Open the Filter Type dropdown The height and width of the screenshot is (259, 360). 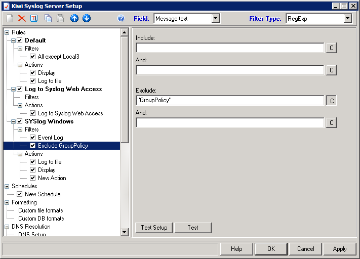(348, 19)
